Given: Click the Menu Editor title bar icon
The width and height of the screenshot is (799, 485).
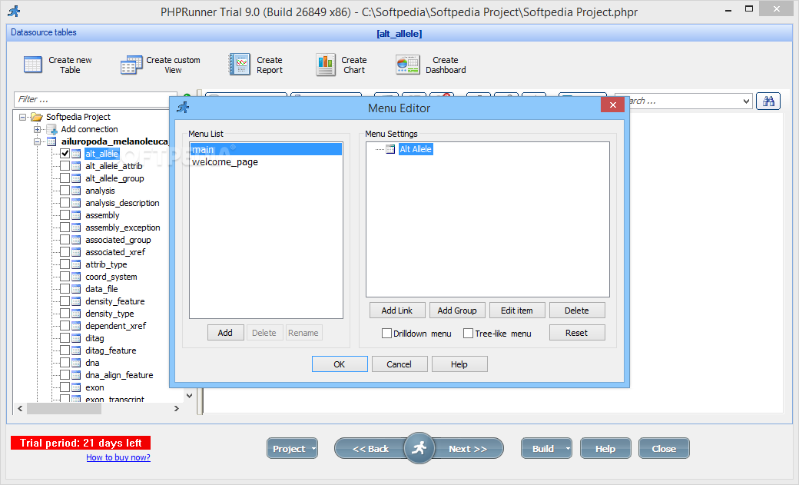Looking at the screenshot, I should point(183,108).
